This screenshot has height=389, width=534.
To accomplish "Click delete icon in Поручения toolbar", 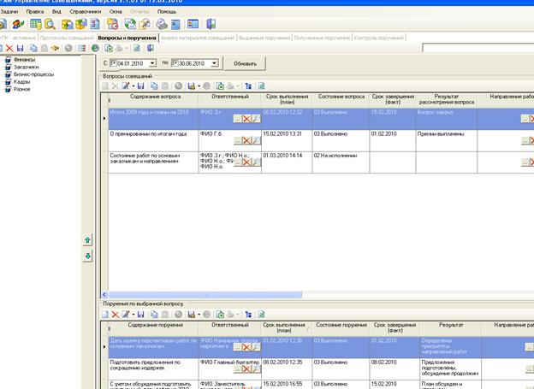I will point(116,315).
